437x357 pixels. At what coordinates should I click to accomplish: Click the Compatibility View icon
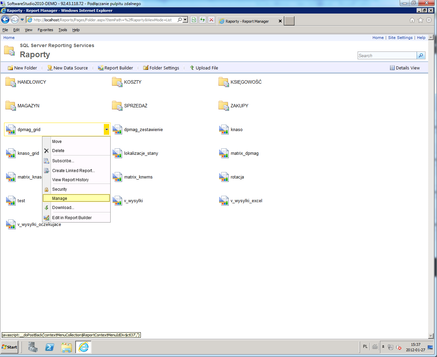click(194, 20)
